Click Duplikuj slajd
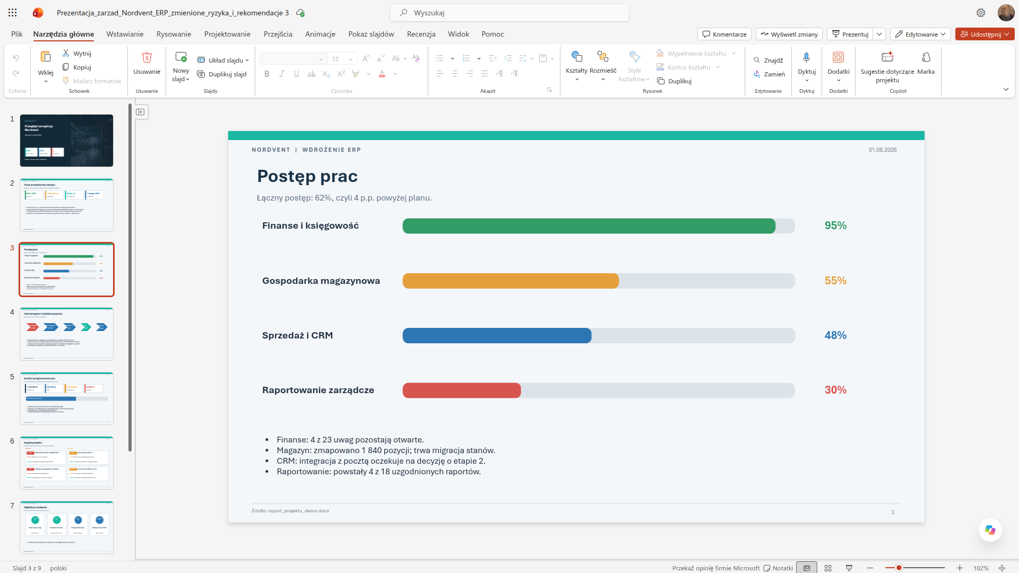The image size is (1019, 573). (x=222, y=74)
